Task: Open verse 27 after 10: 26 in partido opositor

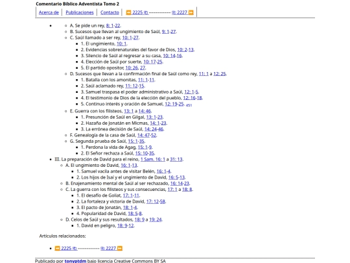Action: (x=143, y=68)
